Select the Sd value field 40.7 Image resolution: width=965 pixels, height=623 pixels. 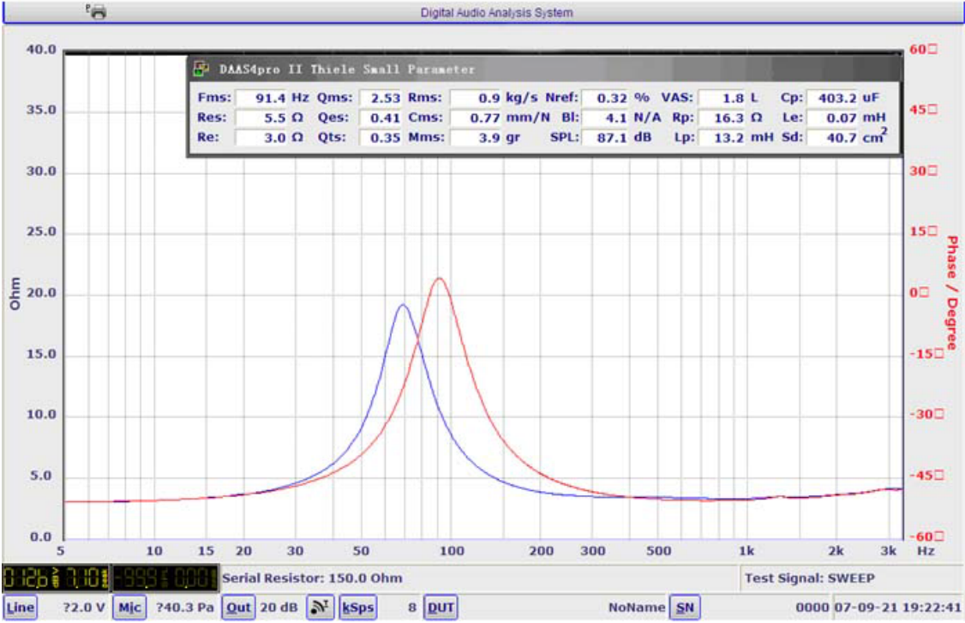(x=833, y=137)
